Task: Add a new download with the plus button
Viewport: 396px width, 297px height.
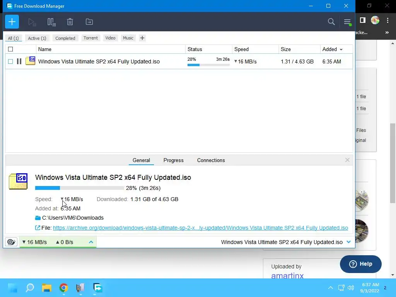Action: pos(12,22)
